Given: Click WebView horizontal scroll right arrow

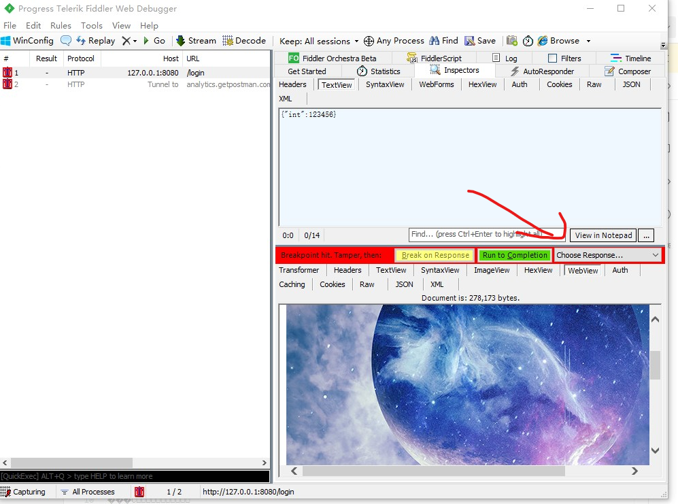Looking at the screenshot, I should click(634, 471).
